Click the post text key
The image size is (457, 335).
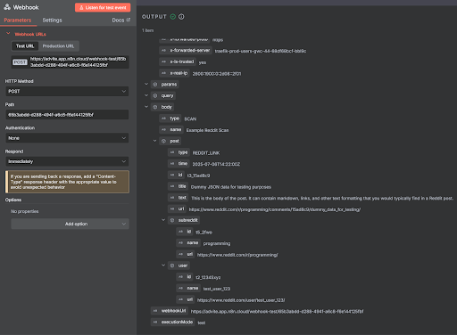pos(182,198)
